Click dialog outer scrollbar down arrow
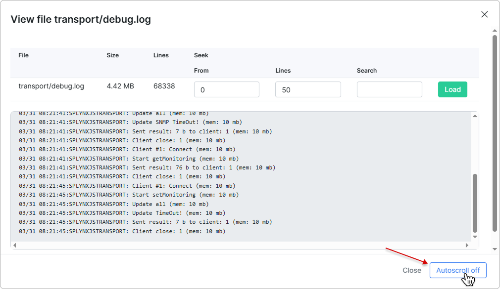Viewport: 500px width, 289px height. point(495,249)
